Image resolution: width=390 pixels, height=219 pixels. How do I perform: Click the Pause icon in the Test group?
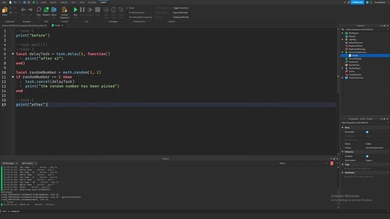[82, 10]
